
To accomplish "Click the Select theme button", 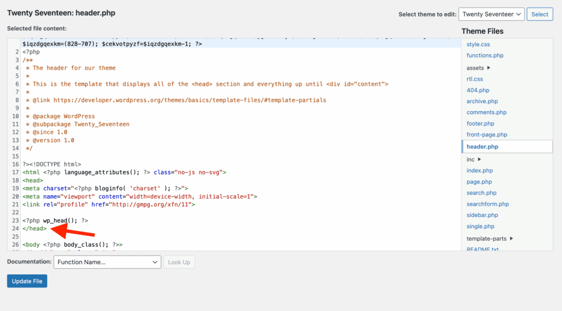I will click(x=539, y=14).
